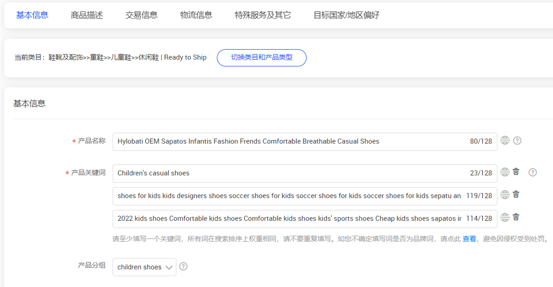The height and width of the screenshot is (287, 553).
Task: Open the help tooltip for the 产品关键词 section
Action: click(x=532, y=172)
